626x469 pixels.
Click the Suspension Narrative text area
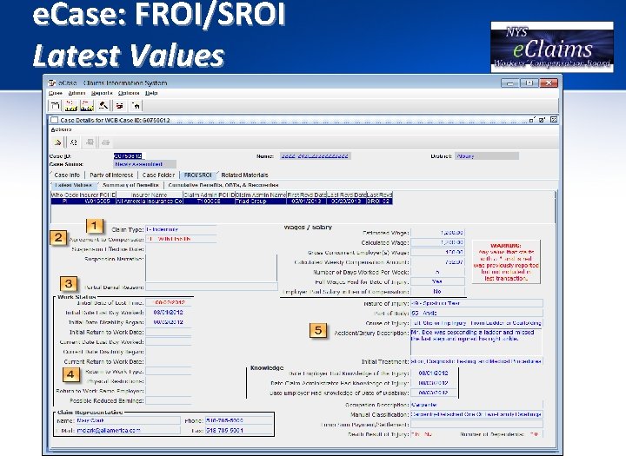tap(210, 268)
